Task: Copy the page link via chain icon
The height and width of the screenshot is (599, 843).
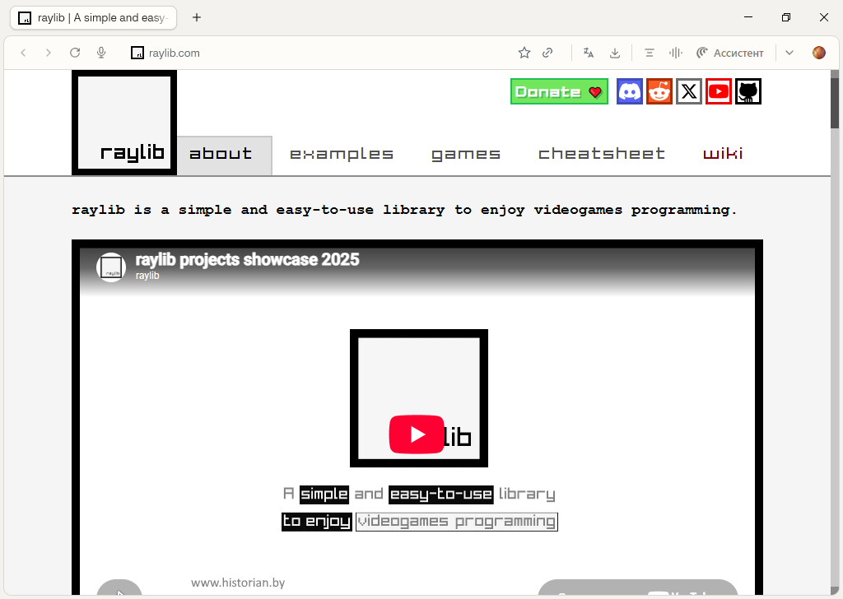Action: point(547,53)
